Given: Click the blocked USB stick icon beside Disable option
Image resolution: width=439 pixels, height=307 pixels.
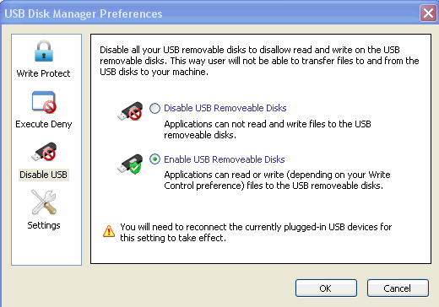Looking at the screenshot, I should coord(130,111).
